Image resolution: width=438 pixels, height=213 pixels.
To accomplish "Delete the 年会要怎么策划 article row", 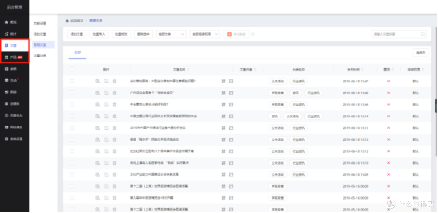I will click(114, 105).
